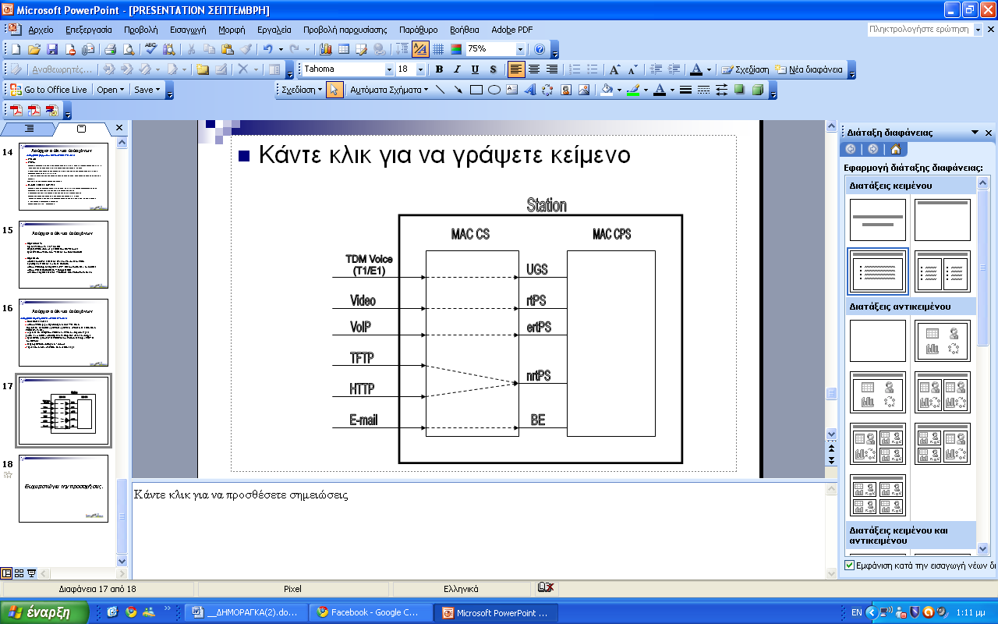Expand the Σχεδίαση drawing menu
The width and height of the screenshot is (998, 624).
click(303, 90)
